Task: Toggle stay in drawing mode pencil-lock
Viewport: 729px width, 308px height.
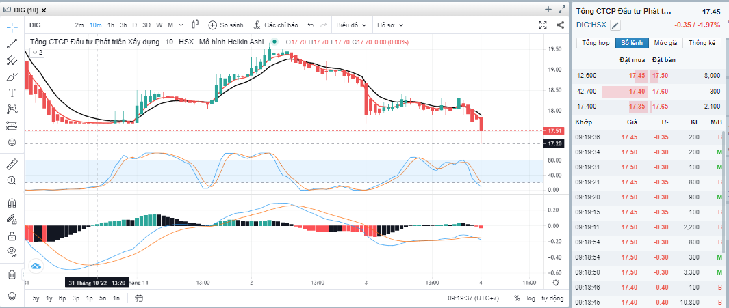Action: click(x=12, y=219)
